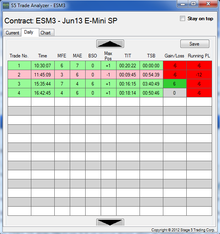Click the Time column header
This screenshot has width=220, height=234.
(42, 56)
